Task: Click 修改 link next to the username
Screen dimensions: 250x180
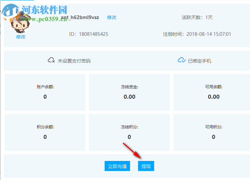Action: (x=112, y=17)
